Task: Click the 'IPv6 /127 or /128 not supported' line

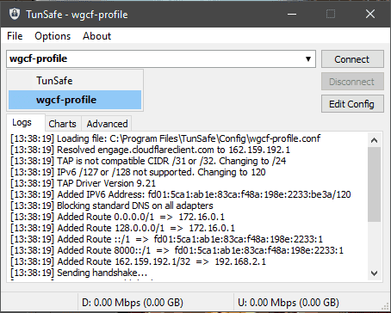Action: [x=138, y=172]
